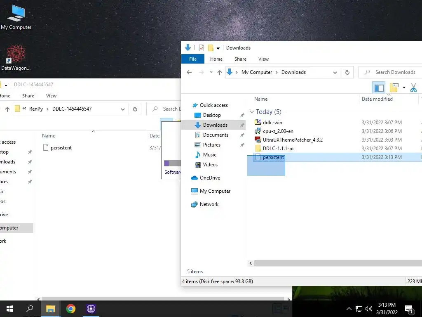
Task: Click Downloads breadcrumb in address bar
Action: pyautogui.click(x=293, y=72)
